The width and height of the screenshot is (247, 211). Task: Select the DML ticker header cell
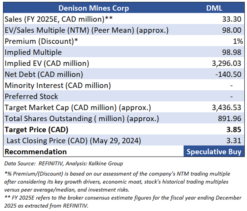point(215,8)
